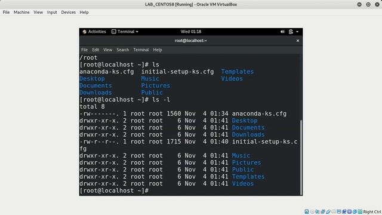Open the VirtualBox Devices menu
The width and height of the screenshot is (382, 215).
68,12
